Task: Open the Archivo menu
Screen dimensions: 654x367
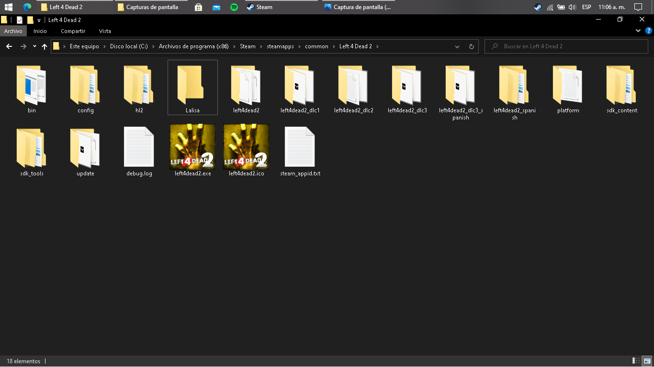Action: [x=13, y=31]
